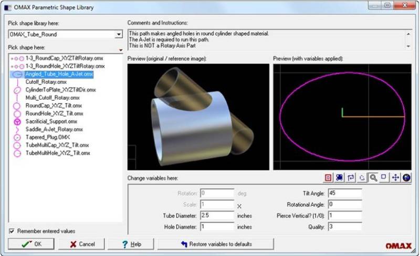This screenshot has height=256, width=420.
Task: Click the red arrow above shape list
Action: 121,50
